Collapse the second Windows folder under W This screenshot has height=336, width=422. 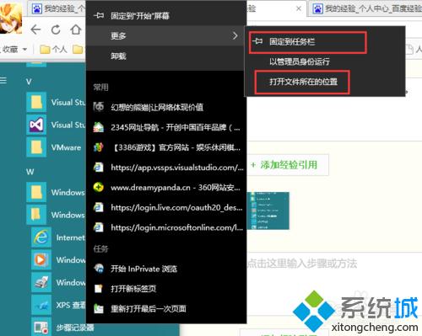pyautogui.click(x=57, y=215)
